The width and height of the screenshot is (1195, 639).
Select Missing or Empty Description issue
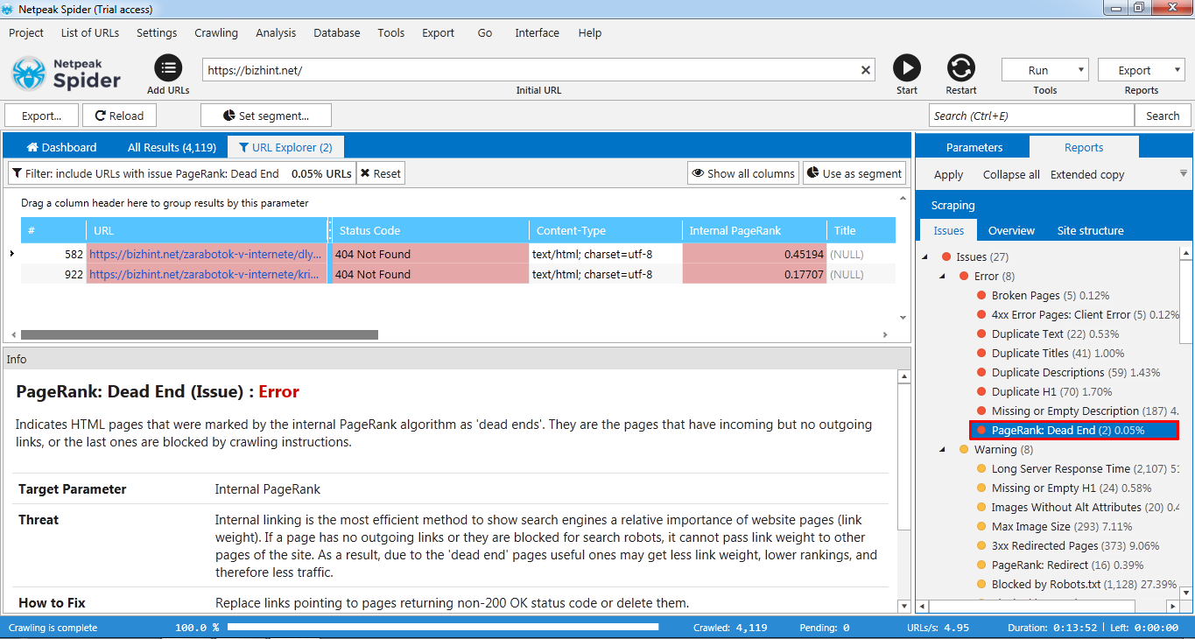[x=1077, y=411]
